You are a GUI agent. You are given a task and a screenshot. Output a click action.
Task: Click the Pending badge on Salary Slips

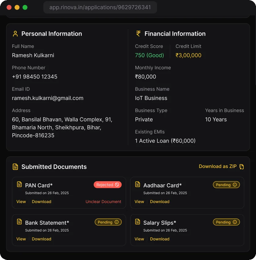point(226,222)
